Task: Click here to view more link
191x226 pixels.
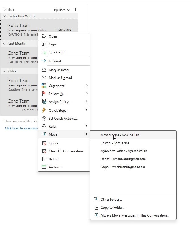Action: 21,128
